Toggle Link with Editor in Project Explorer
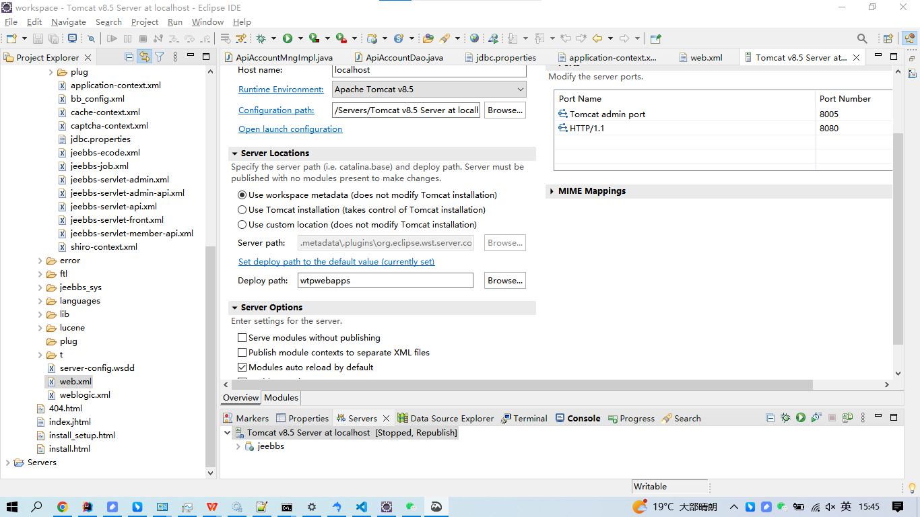The width and height of the screenshot is (920, 517). [x=144, y=57]
